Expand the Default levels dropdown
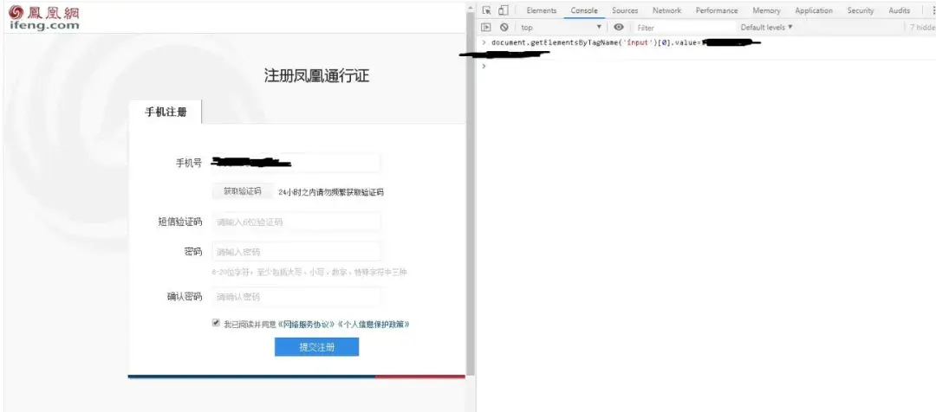Viewport: 936px width, 412px height. [766, 27]
